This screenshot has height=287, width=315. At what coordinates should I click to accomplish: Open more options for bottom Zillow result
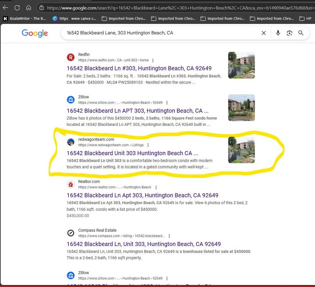click(x=167, y=278)
